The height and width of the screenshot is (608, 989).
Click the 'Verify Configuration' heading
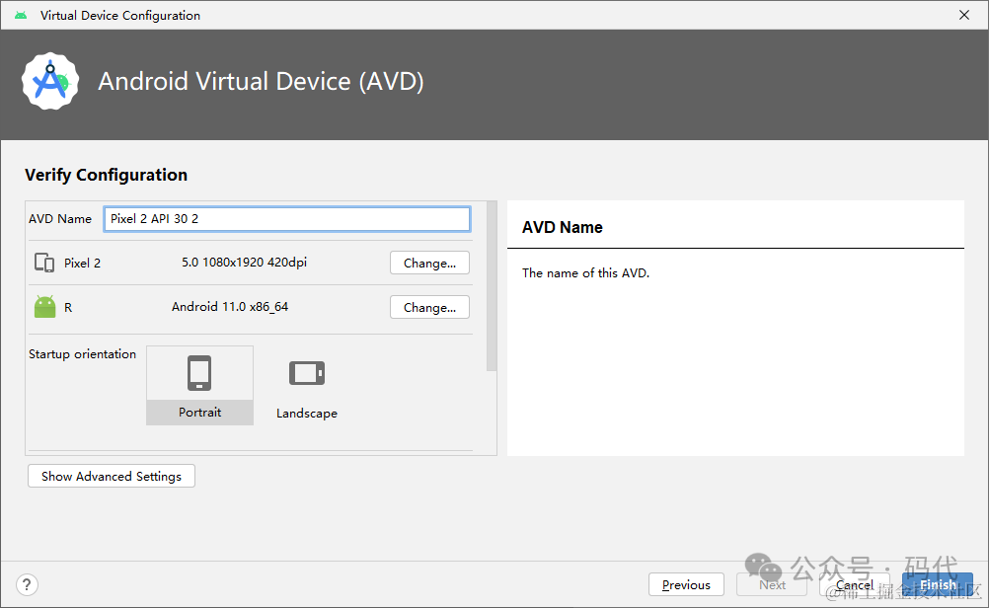click(x=106, y=175)
